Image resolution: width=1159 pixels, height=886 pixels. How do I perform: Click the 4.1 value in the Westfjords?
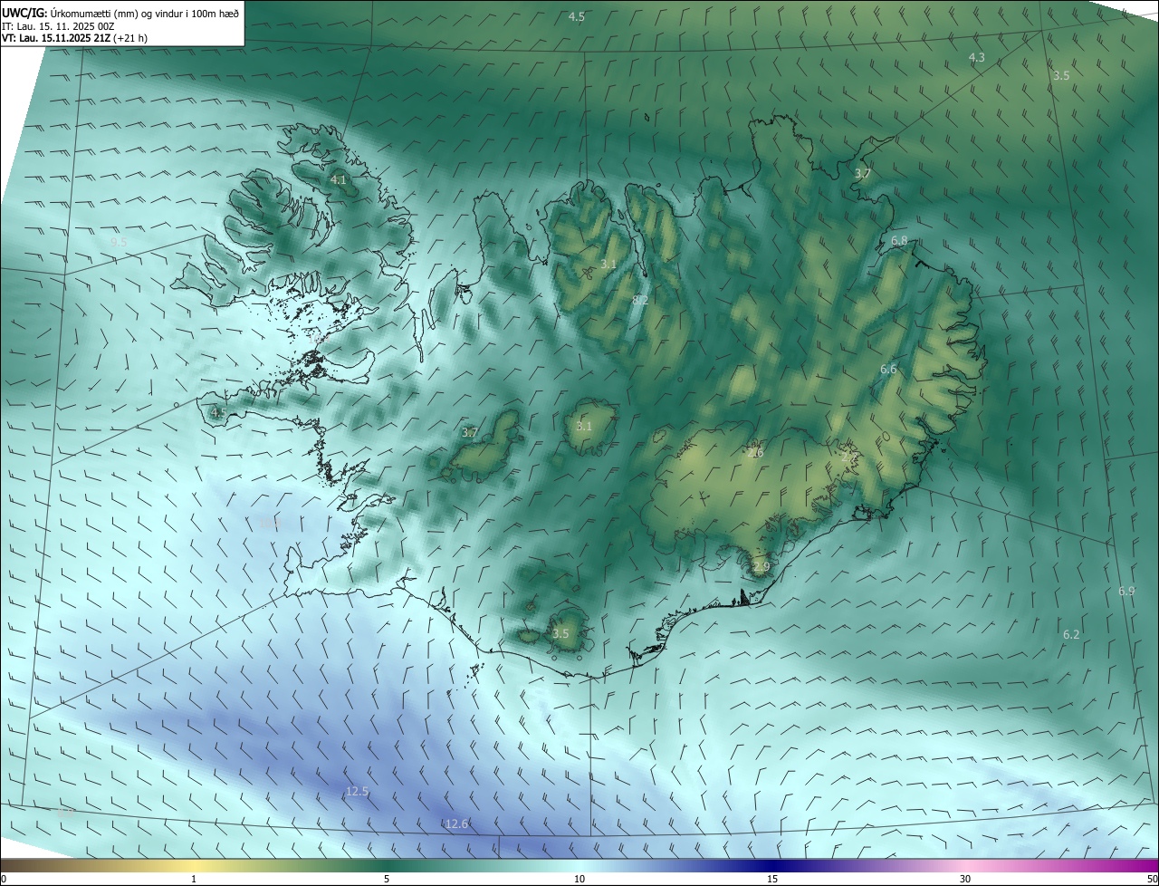338,180
